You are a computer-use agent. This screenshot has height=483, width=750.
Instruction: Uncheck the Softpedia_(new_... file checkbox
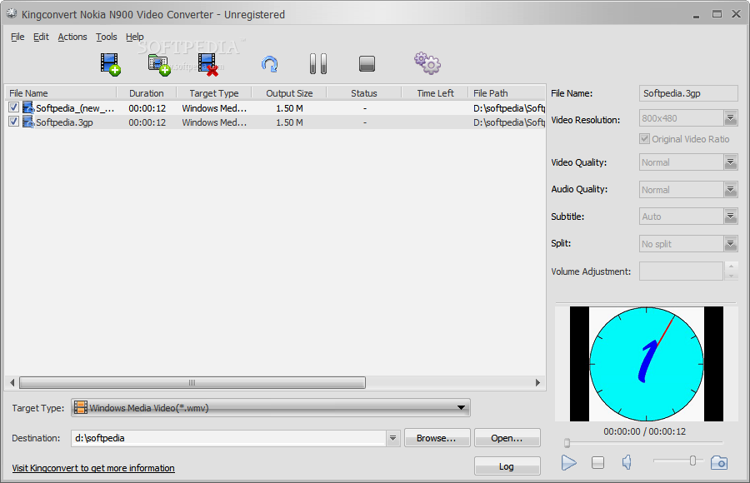[13, 107]
